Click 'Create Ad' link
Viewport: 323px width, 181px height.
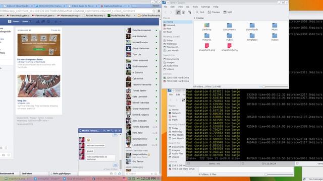coord(56,30)
